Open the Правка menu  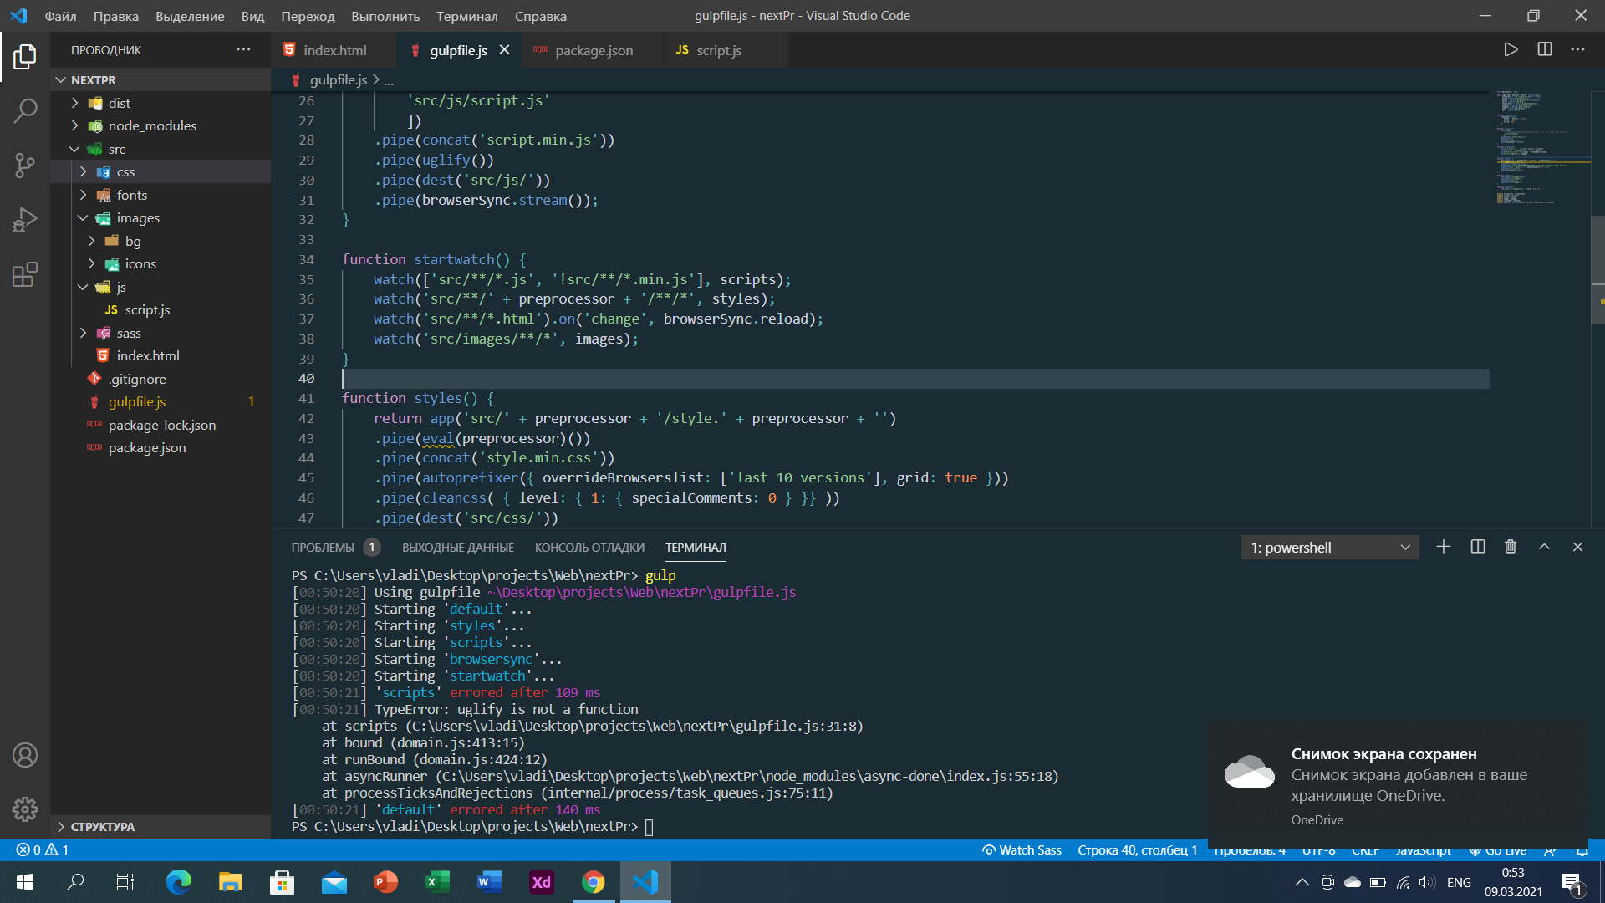(115, 16)
